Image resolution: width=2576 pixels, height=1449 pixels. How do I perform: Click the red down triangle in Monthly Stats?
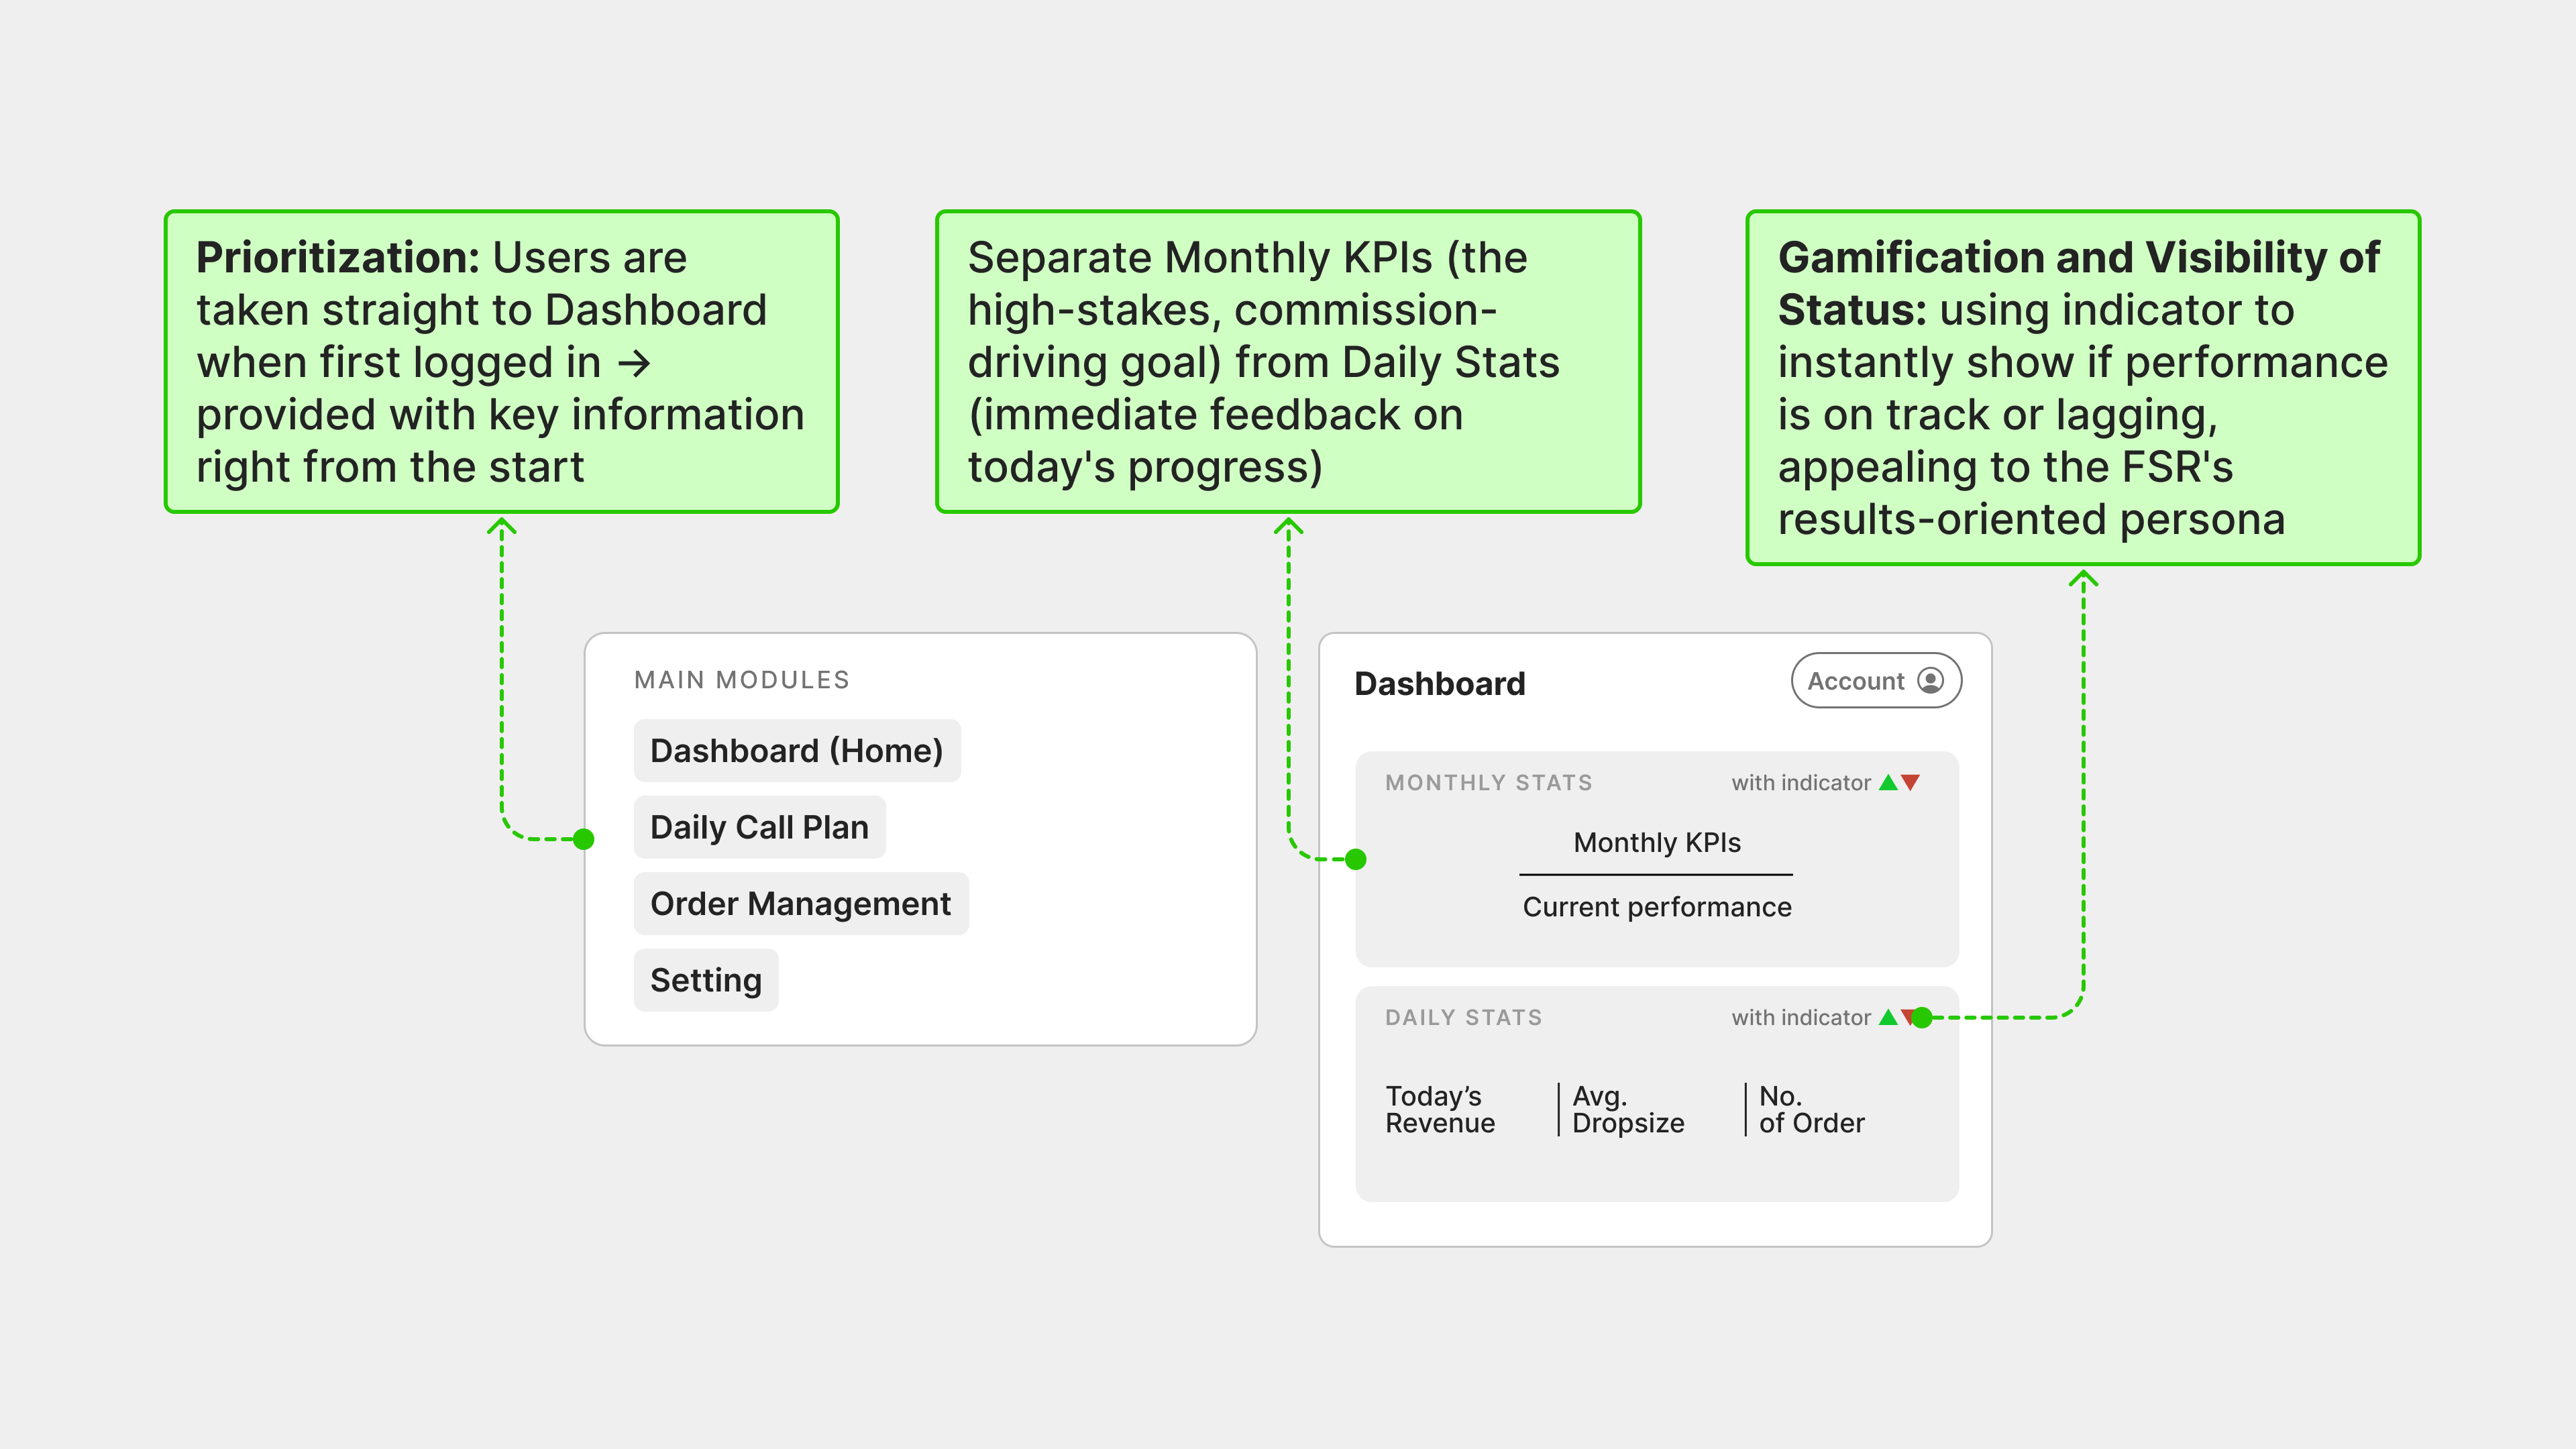click(x=1911, y=783)
